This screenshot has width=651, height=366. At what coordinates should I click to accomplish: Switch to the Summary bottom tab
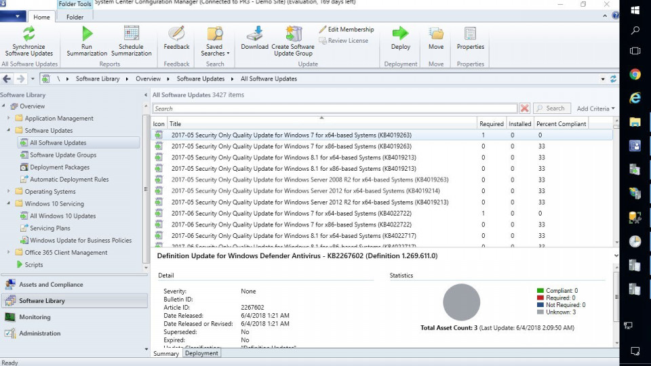click(x=166, y=354)
